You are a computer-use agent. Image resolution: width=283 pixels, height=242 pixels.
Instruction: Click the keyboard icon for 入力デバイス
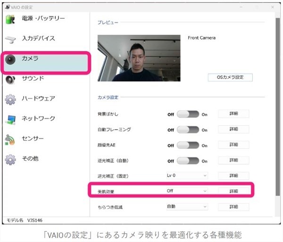10,39
